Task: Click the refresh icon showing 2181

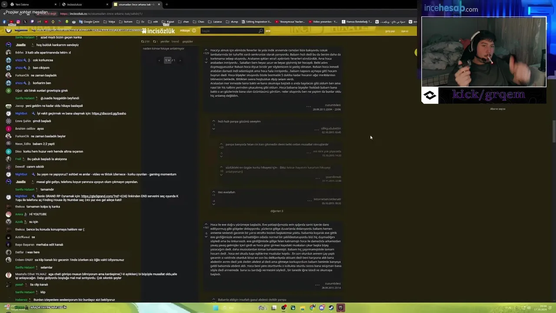Action: pyautogui.click(x=146, y=41)
